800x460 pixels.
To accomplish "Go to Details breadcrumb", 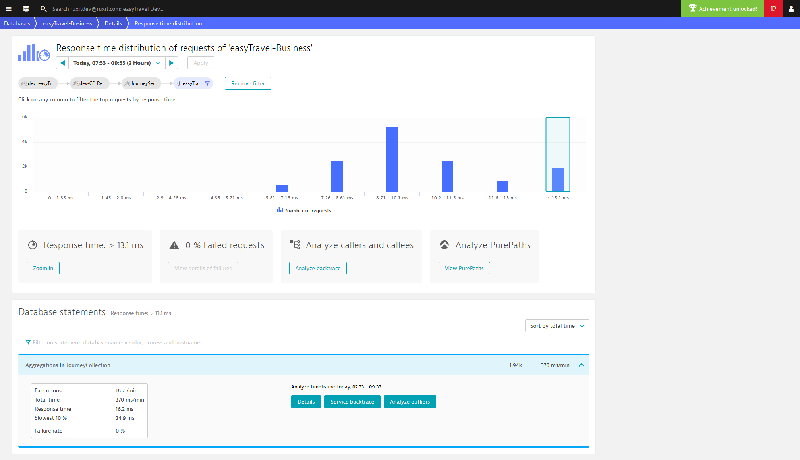I will coord(113,23).
